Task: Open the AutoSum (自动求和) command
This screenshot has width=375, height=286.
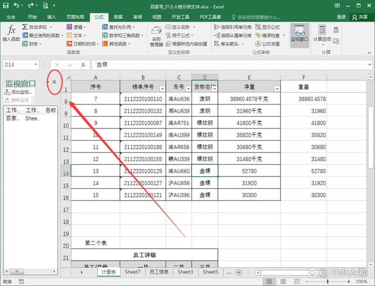Action: tap(37, 27)
